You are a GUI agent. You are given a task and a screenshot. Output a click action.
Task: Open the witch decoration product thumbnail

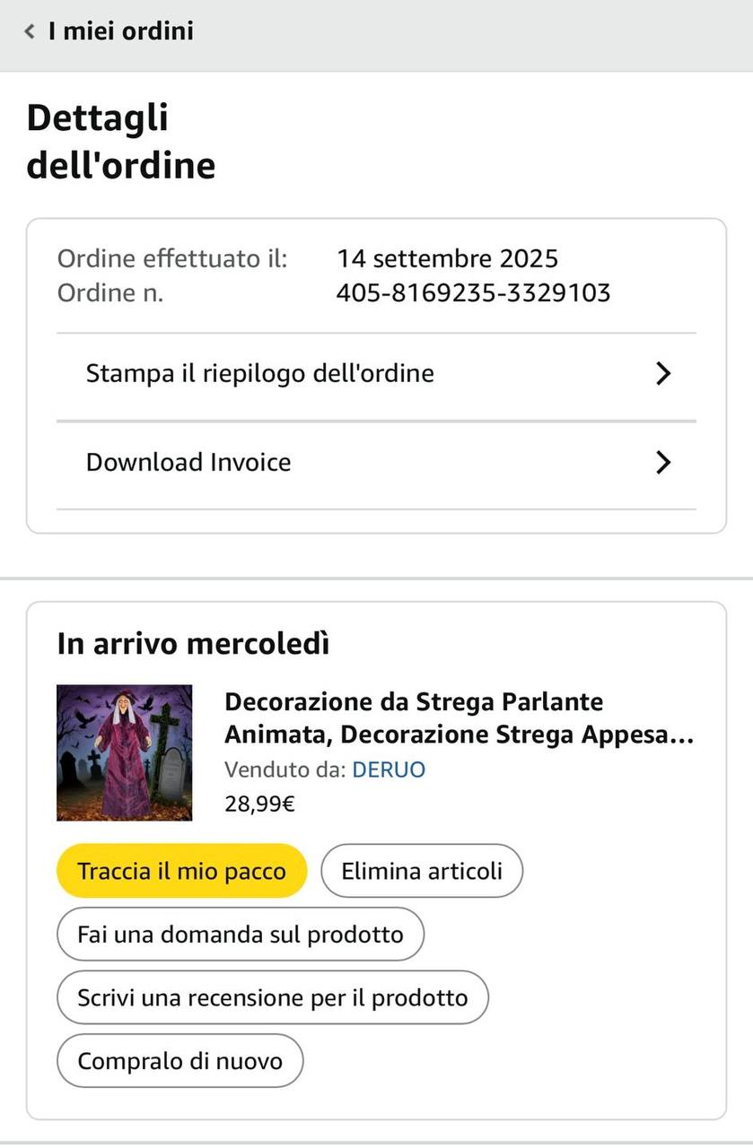click(x=124, y=752)
